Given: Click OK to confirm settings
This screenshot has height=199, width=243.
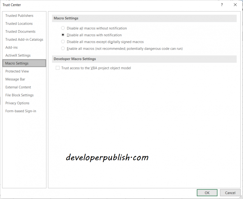Looking at the screenshot, I should [207, 193].
